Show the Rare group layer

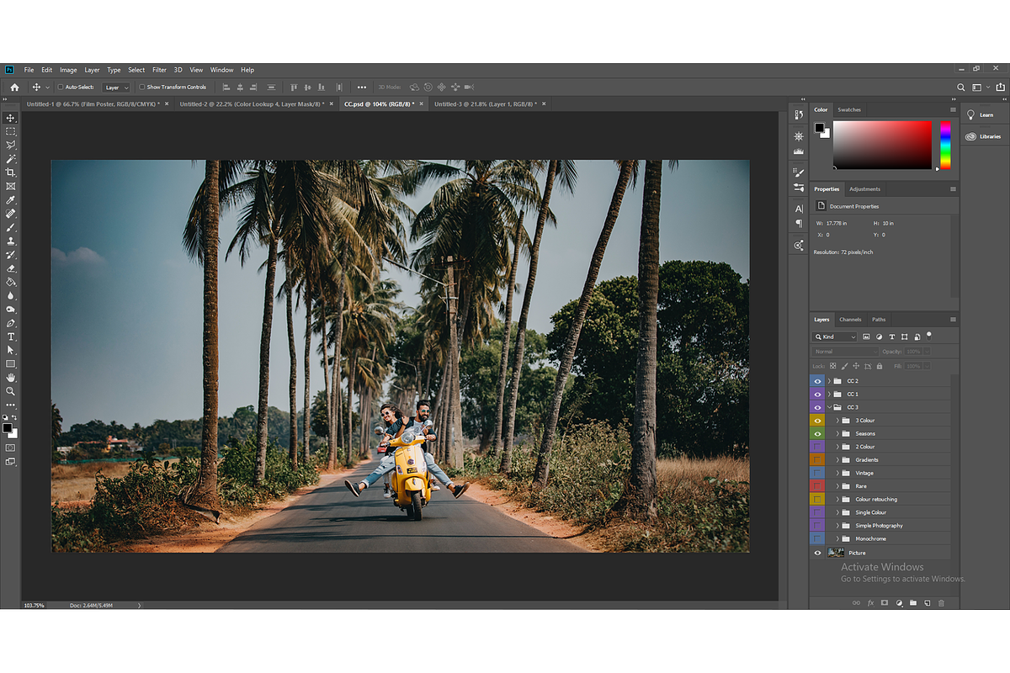817,486
